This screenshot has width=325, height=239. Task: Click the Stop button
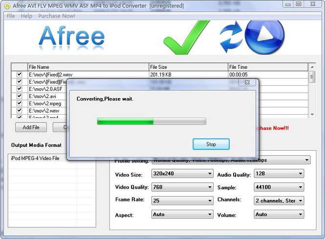(x=211, y=144)
